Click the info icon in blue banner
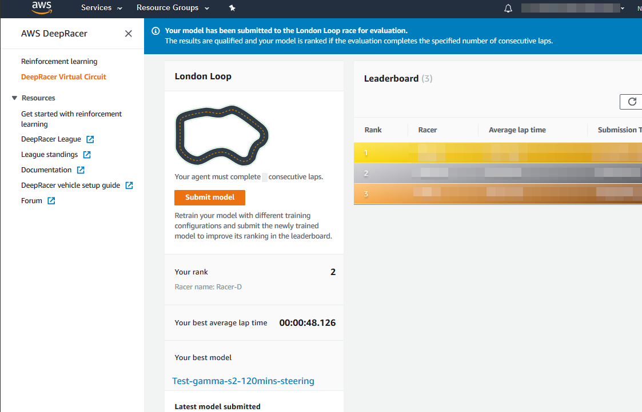This screenshot has width=642, height=412. (154, 31)
